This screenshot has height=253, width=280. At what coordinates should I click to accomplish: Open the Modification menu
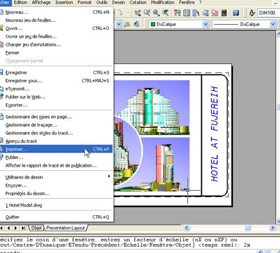pyautogui.click(x=163, y=2)
